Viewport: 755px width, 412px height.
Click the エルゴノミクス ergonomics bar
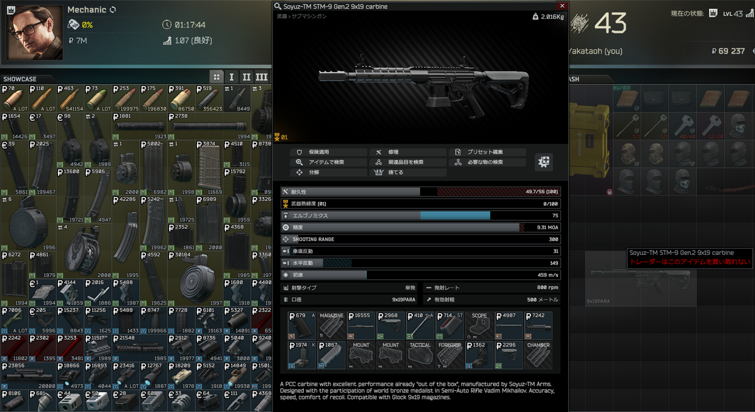tap(421, 215)
